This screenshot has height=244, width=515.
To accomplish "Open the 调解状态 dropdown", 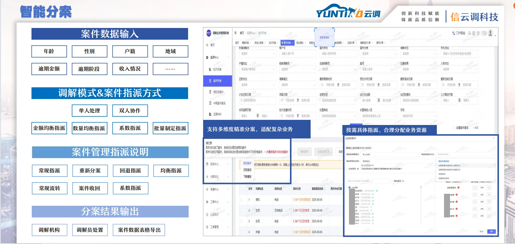I will coord(419,54).
